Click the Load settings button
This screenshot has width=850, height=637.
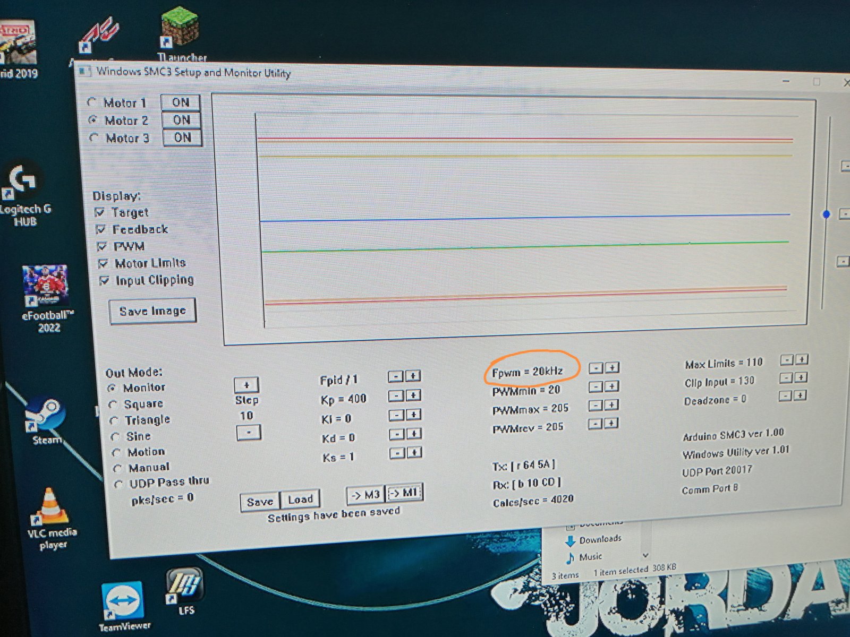click(300, 500)
